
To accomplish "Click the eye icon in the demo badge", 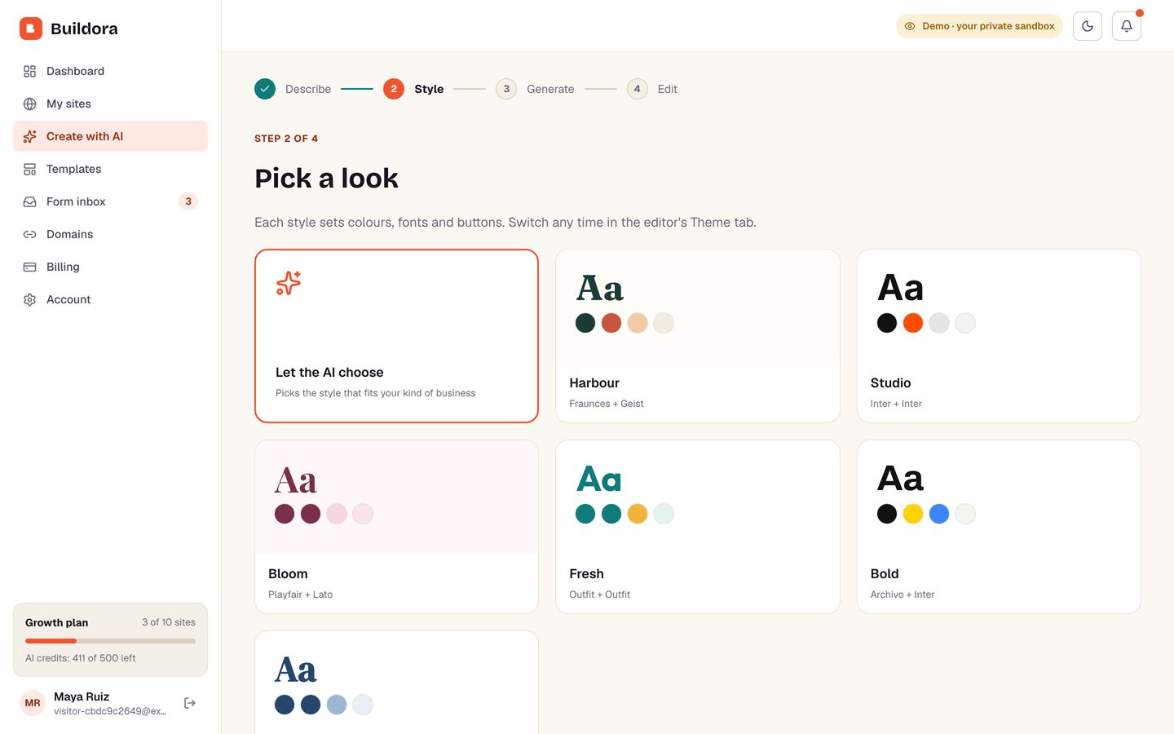I will point(910,26).
